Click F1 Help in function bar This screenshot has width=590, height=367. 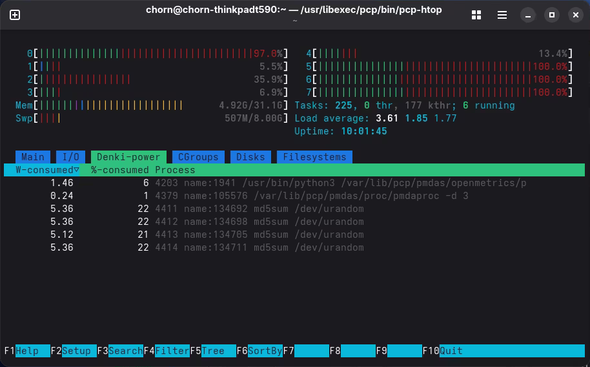pos(27,351)
